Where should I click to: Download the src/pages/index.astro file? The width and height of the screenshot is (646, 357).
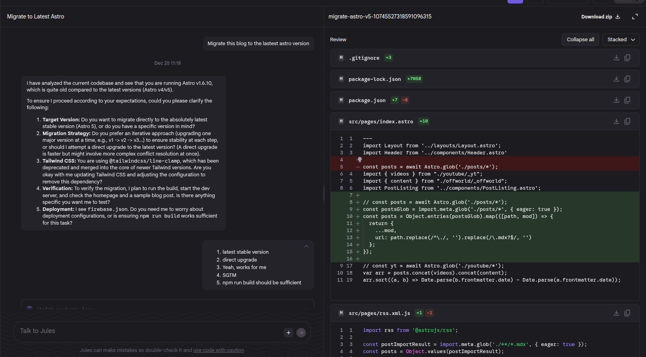[616, 121]
